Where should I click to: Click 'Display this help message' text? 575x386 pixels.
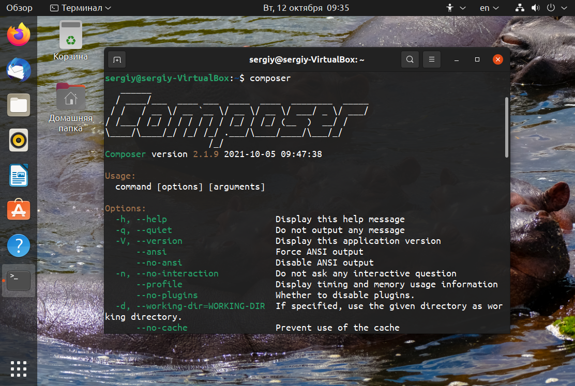(x=340, y=219)
